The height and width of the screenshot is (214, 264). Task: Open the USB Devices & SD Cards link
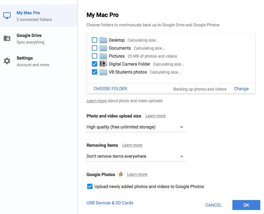pos(110,203)
